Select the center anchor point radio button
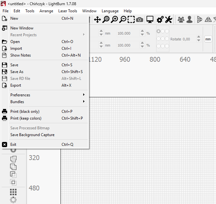216x204 pixels. point(163,39)
